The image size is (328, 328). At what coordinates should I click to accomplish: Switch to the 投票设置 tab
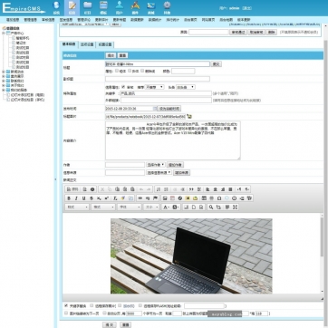click(105, 44)
